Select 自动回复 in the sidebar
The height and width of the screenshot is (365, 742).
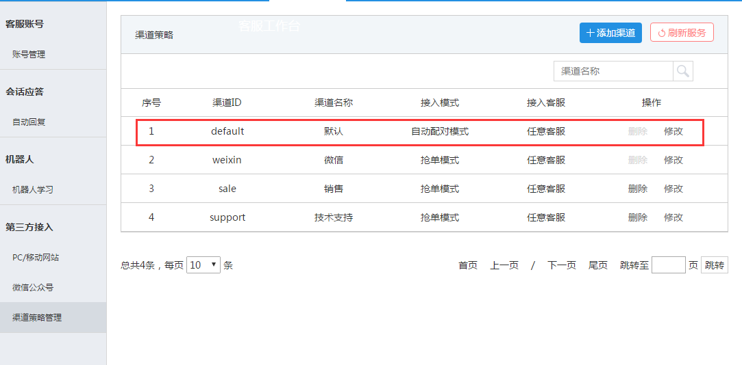pyautogui.click(x=29, y=122)
